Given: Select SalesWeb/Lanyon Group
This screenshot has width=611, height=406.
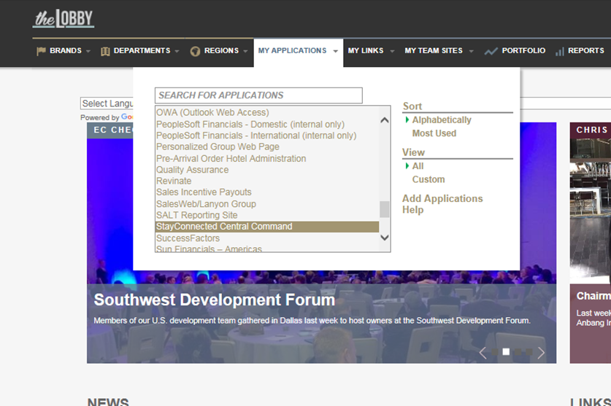Looking at the screenshot, I should click(x=206, y=204).
